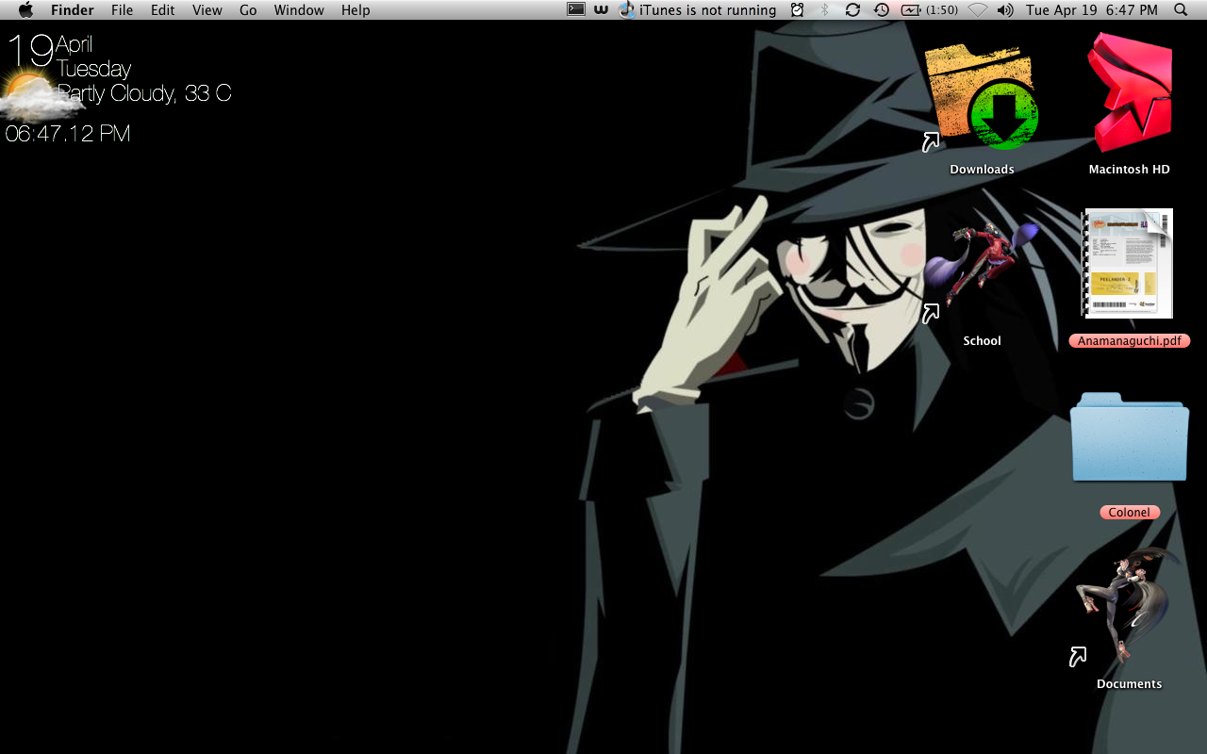
Task: Click the large date number 19
Action: coord(30,51)
